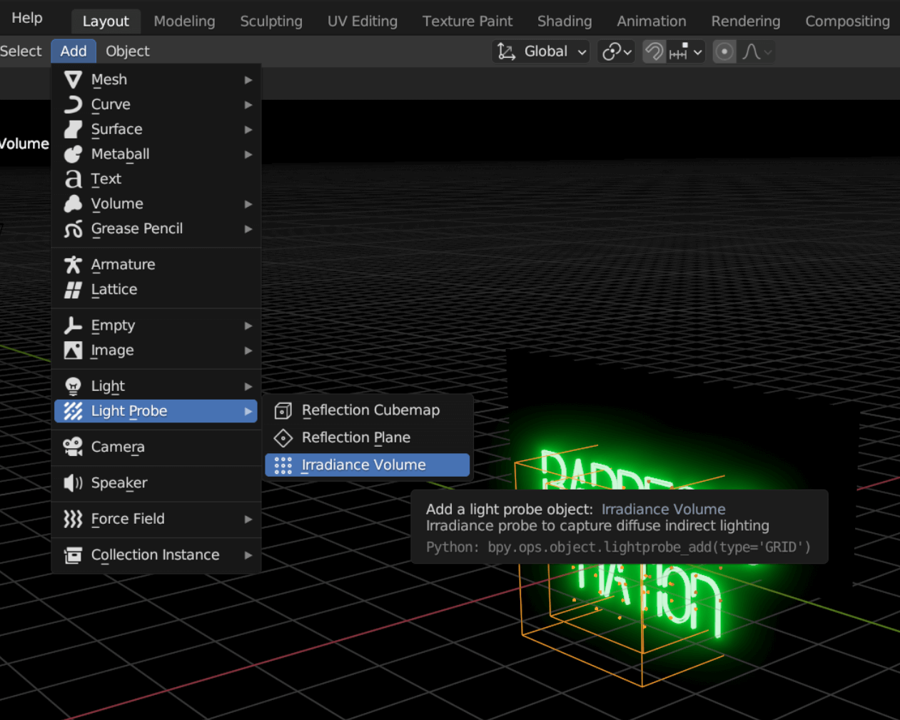Click the Light bulb icon
Image resolution: width=900 pixels, height=720 pixels.
click(x=73, y=386)
